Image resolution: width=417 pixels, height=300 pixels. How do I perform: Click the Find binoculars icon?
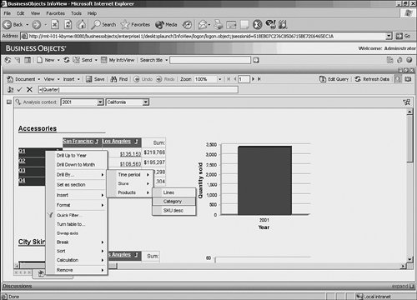113,79
